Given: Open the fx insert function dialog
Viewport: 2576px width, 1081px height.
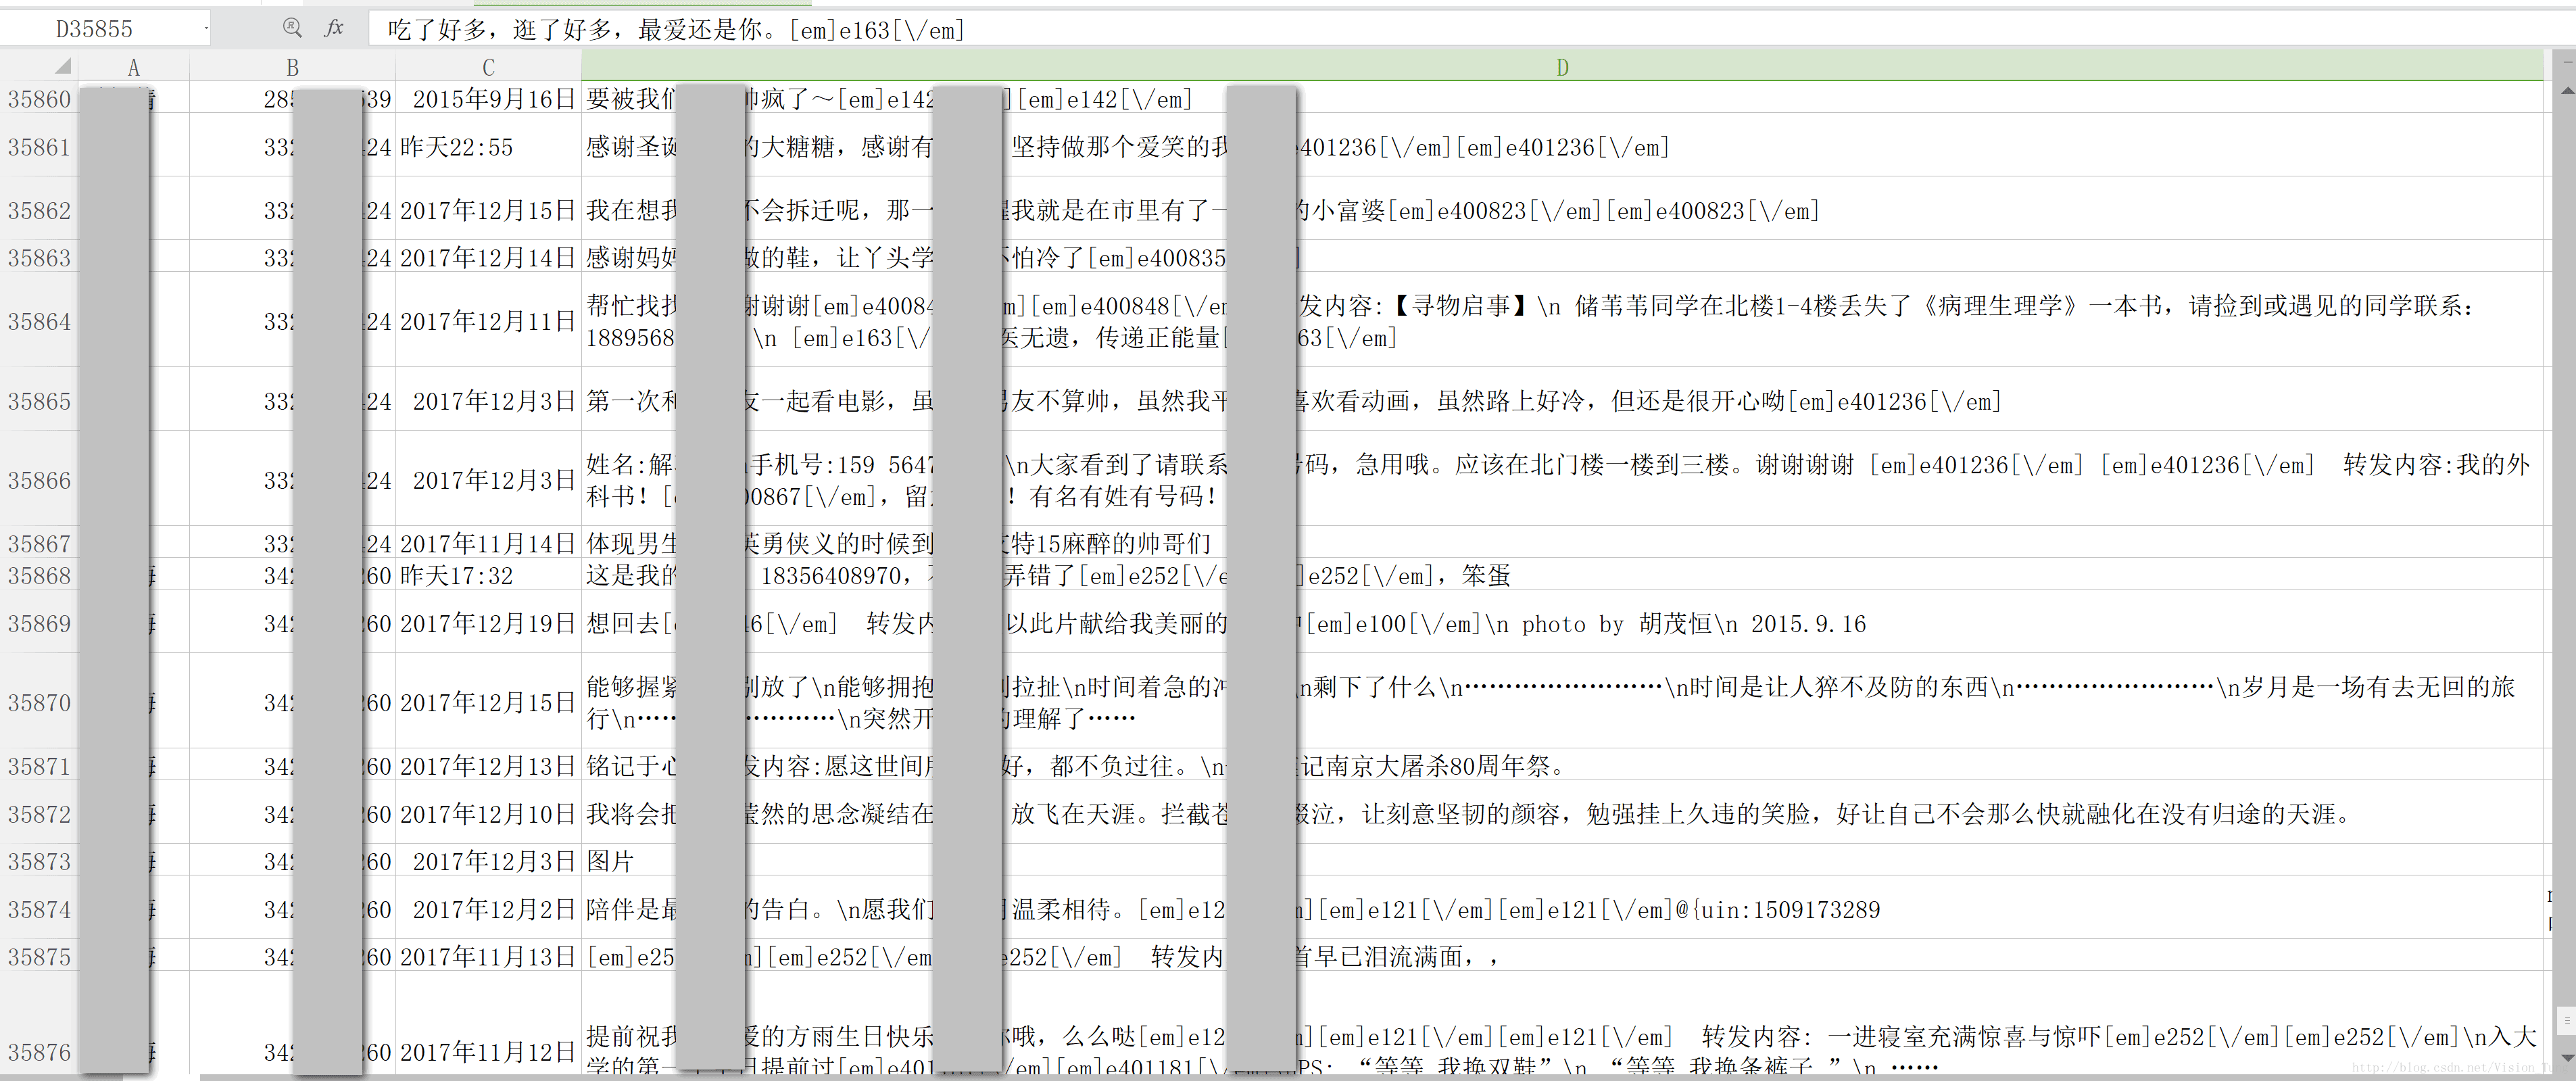Looking at the screenshot, I should click(x=334, y=28).
